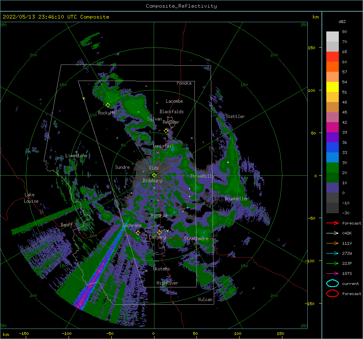Click the Sundre town label
The image size is (363, 339).
(122, 167)
